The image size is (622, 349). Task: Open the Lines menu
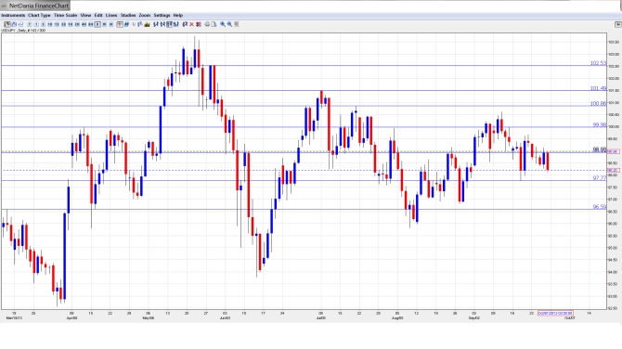coord(111,16)
